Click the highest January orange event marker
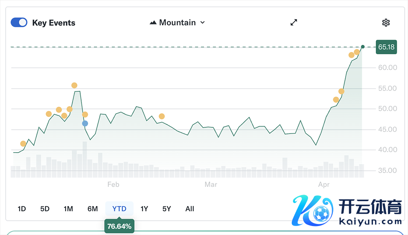Viewport: 408px width, 235px height. point(74,85)
